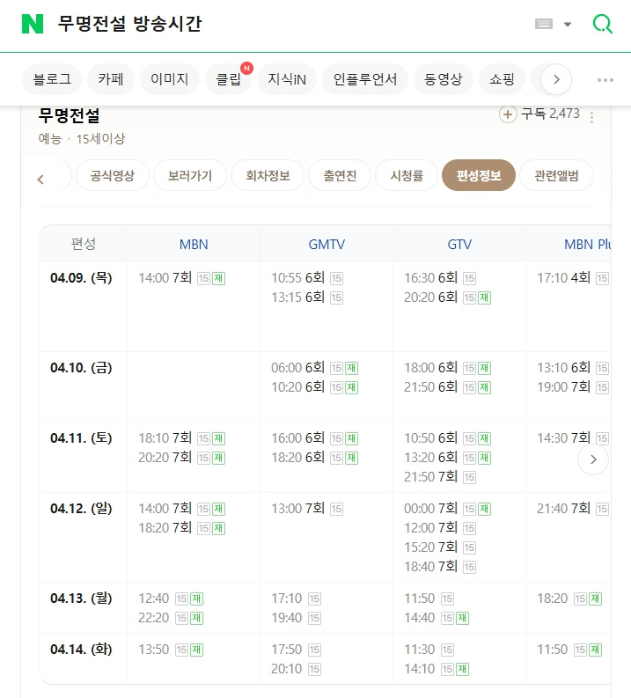Select the 편성정보 tab
The width and height of the screenshot is (631, 698).
pyautogui.click(x=479, y=175)
